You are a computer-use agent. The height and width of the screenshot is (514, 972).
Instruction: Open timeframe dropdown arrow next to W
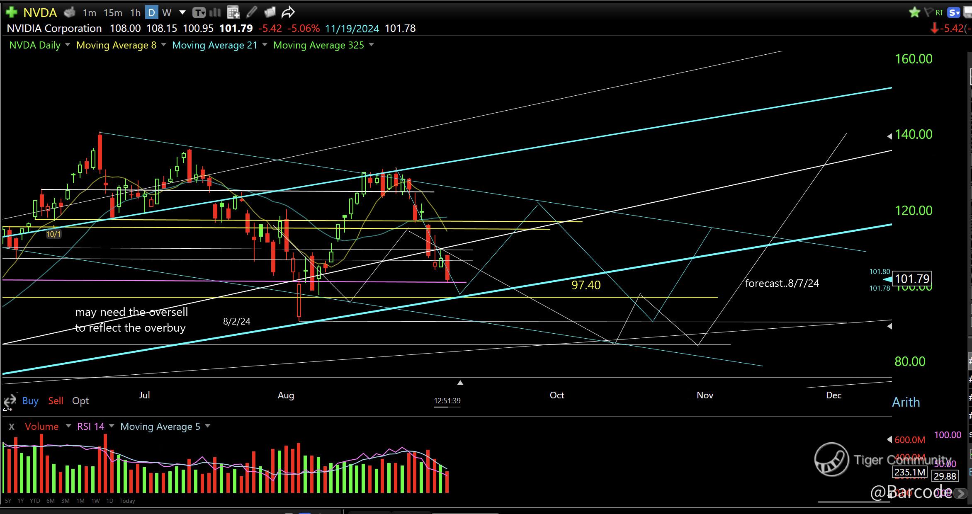[182, 13]
